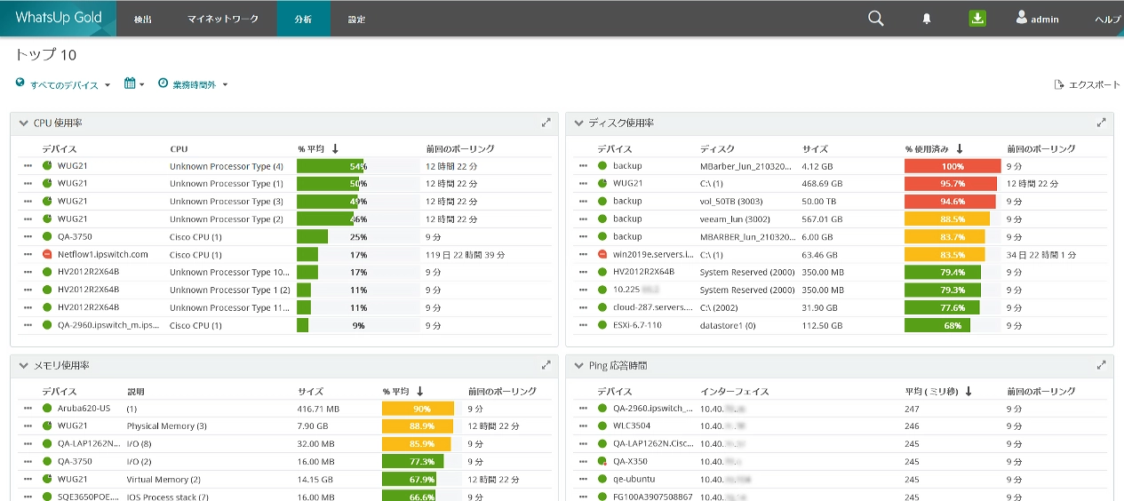Open row menu for ESXi-6.7-110
1124x501 pixels.
(584, 326)
